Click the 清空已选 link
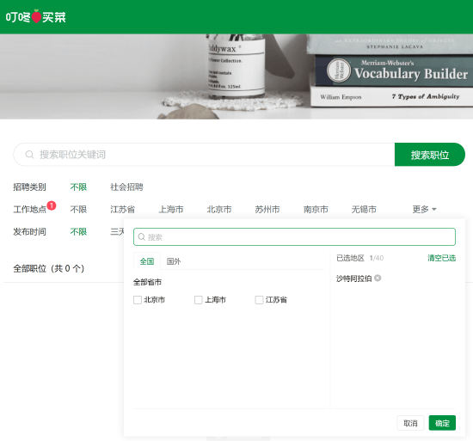This screenshot has height=441, width=473. point(442,258)
